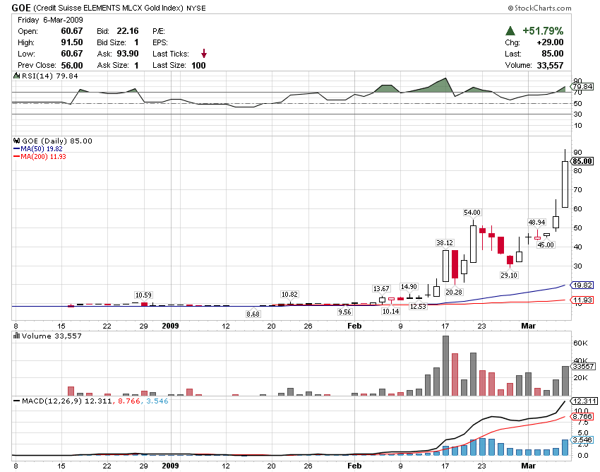Click the 79.84 RSI axis tag

(583, 87)
